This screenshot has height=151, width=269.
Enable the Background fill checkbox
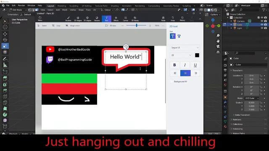(171, 82)
